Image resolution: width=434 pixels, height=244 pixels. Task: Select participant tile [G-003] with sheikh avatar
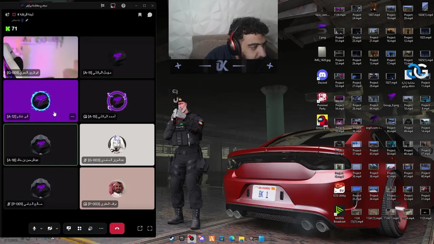click(117, 145)
